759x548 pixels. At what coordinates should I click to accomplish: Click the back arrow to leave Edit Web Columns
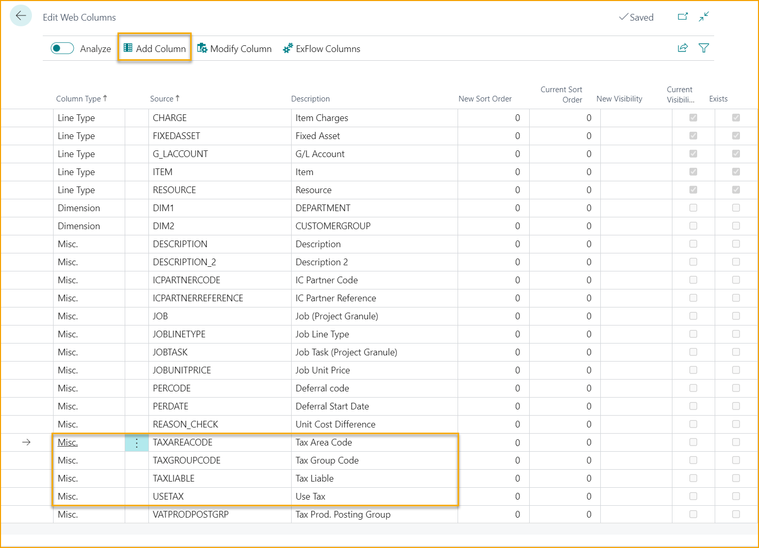tap(21, 15)
